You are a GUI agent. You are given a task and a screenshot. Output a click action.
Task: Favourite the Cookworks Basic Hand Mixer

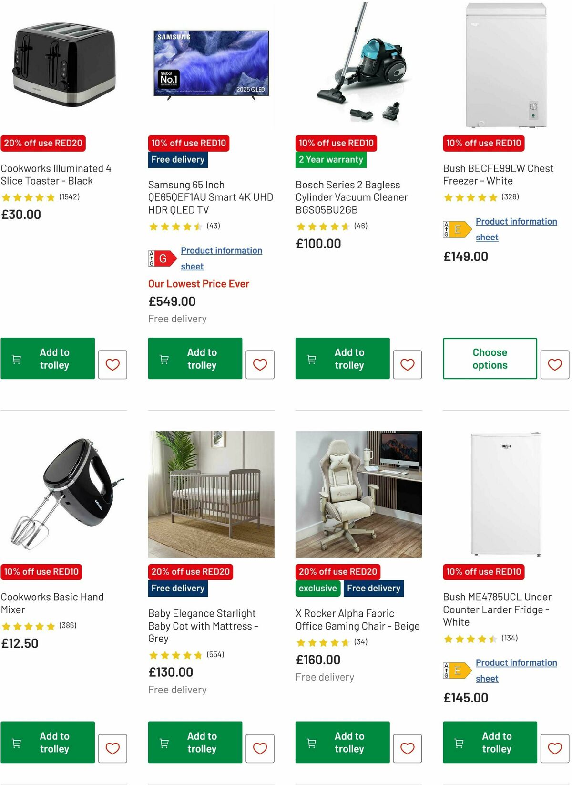pyautogui.click(x=112, y=748)
